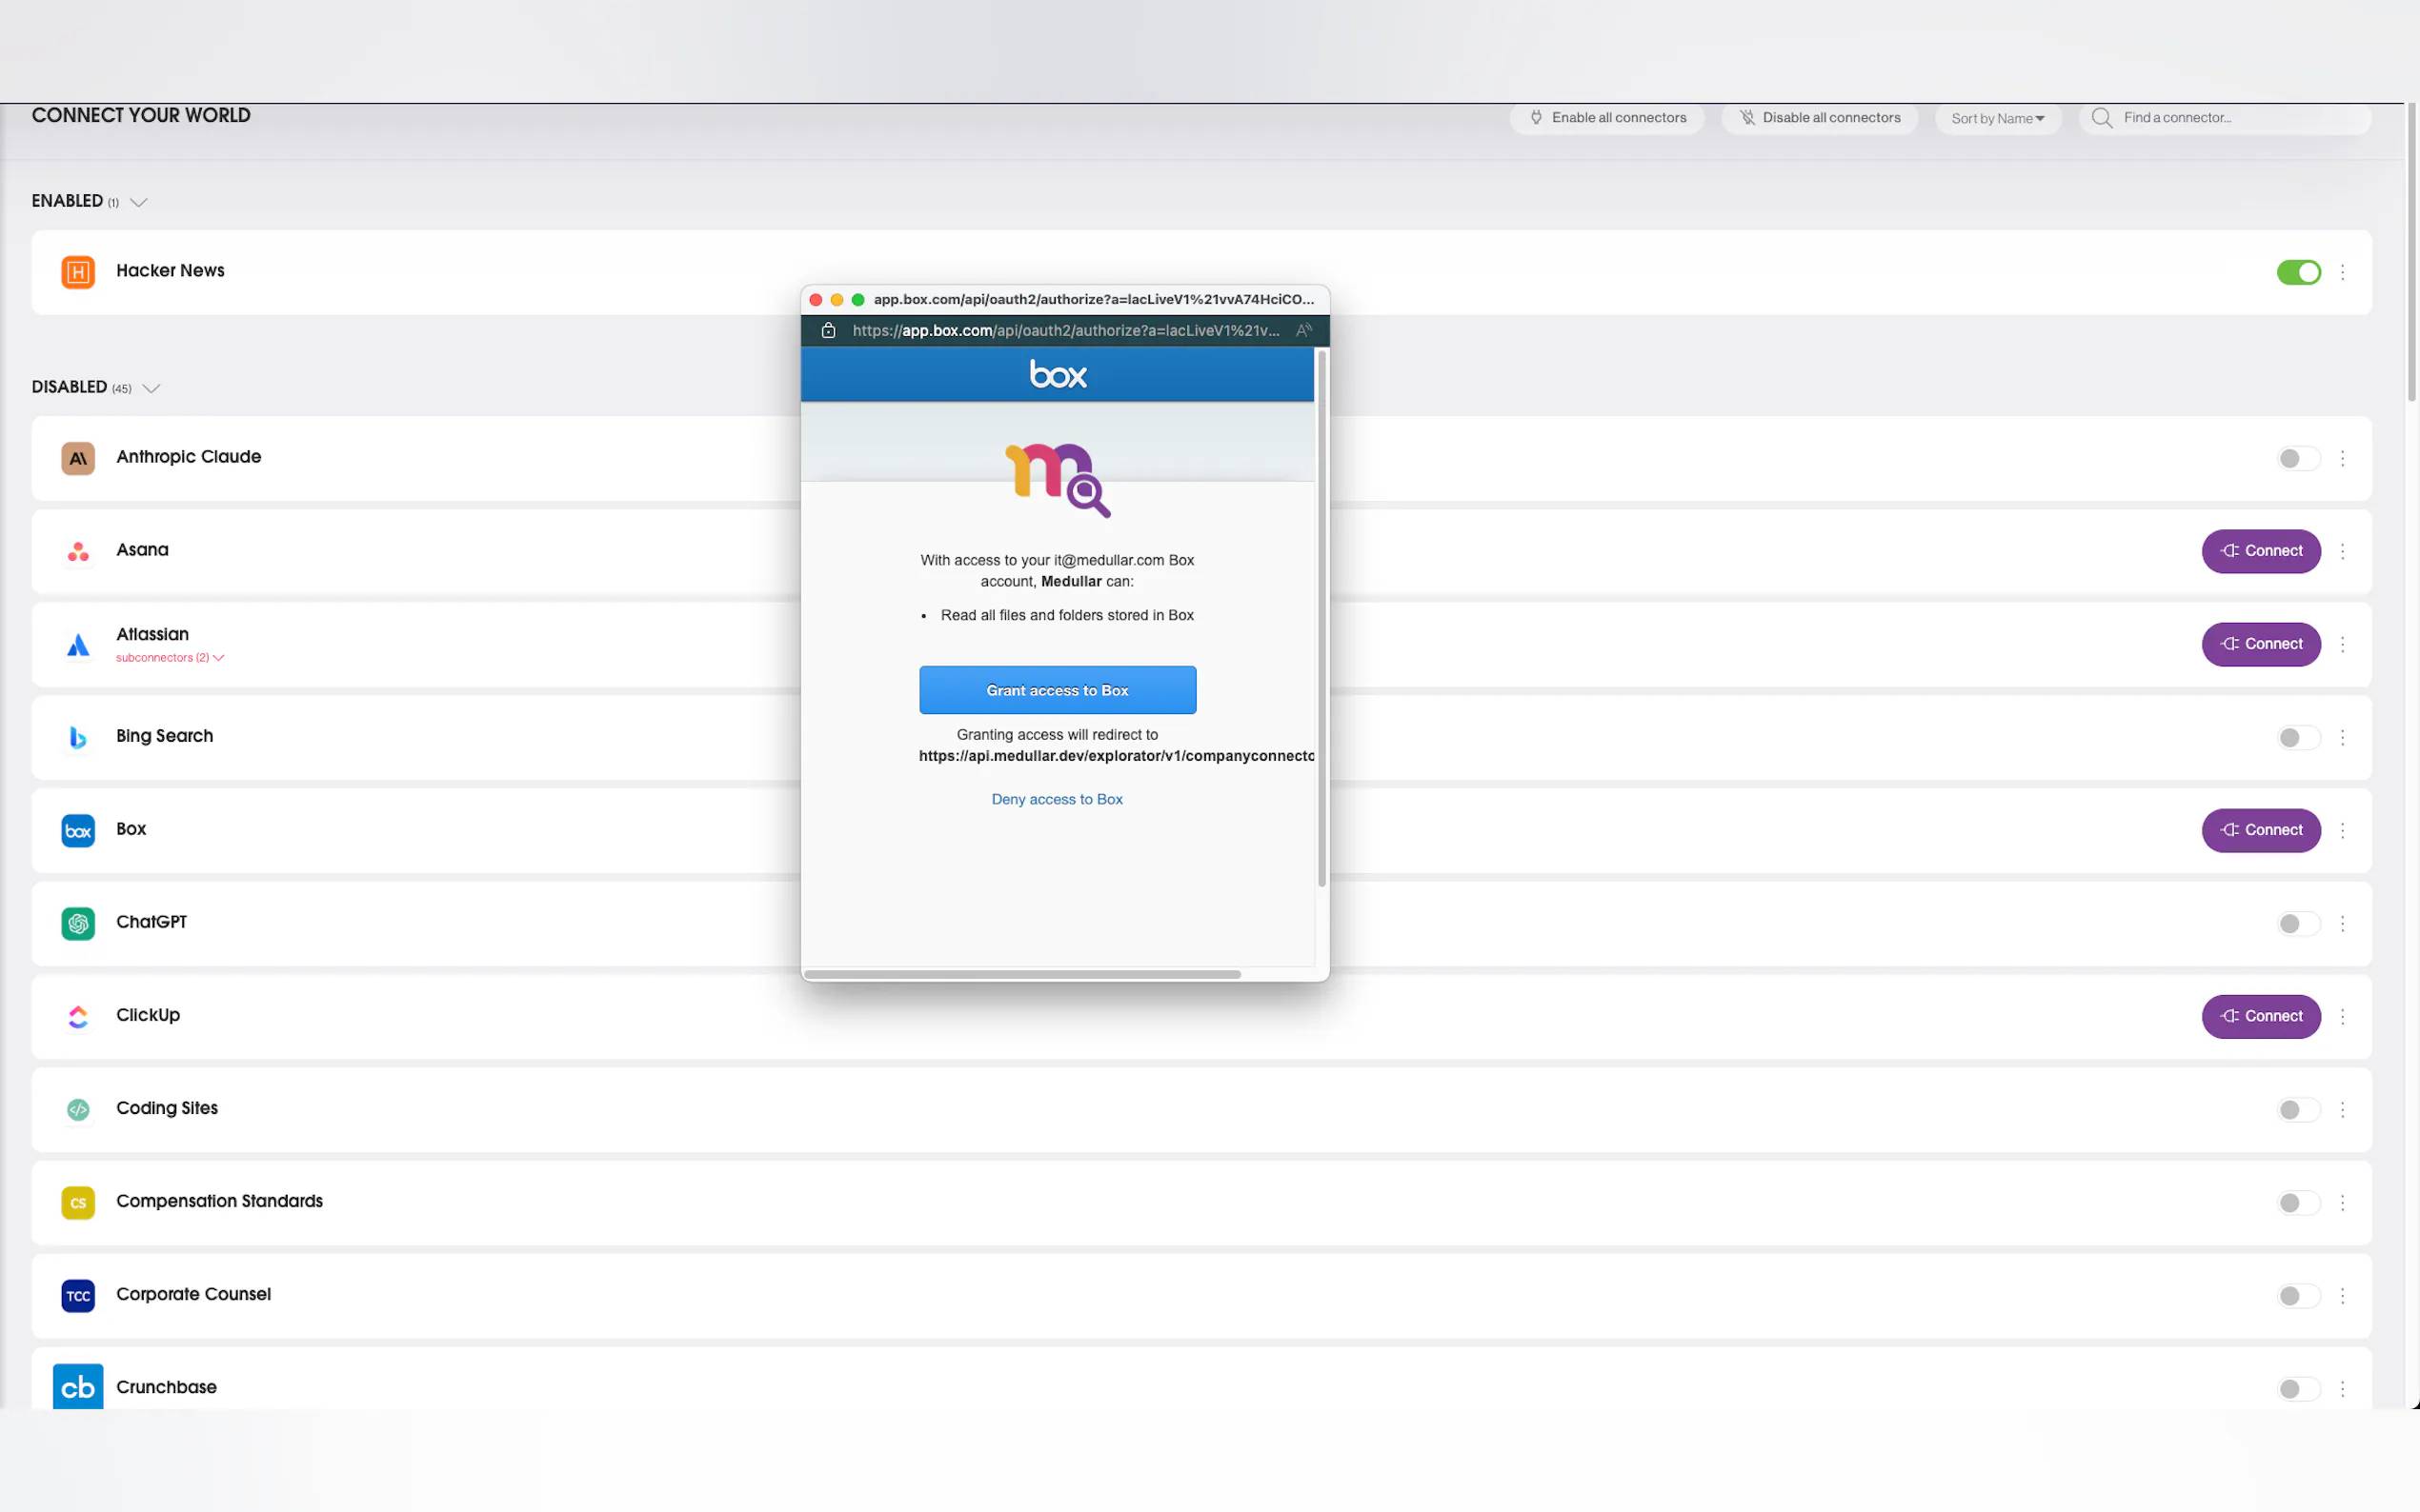
Task: Disable the Hacker News toggle
Action: click(x=2298, y=272)
